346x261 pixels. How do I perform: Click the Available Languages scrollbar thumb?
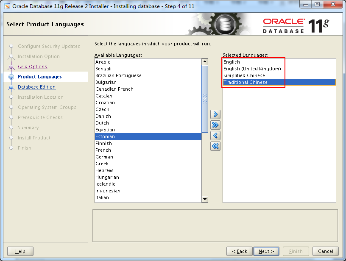click(205, 99)
